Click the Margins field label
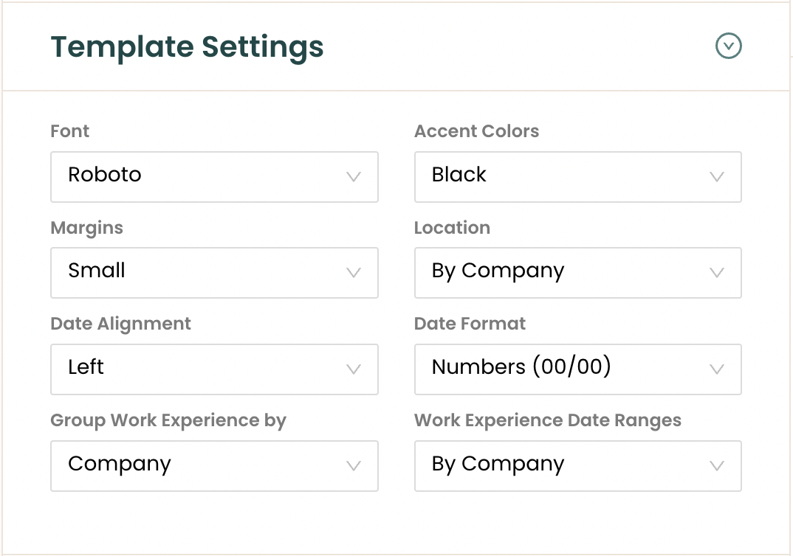The width and height of the screenshot is (793, 556). tap(86, 228)
